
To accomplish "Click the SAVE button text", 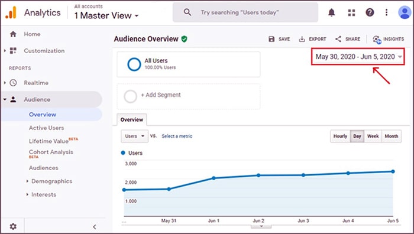I will [284, 39].
